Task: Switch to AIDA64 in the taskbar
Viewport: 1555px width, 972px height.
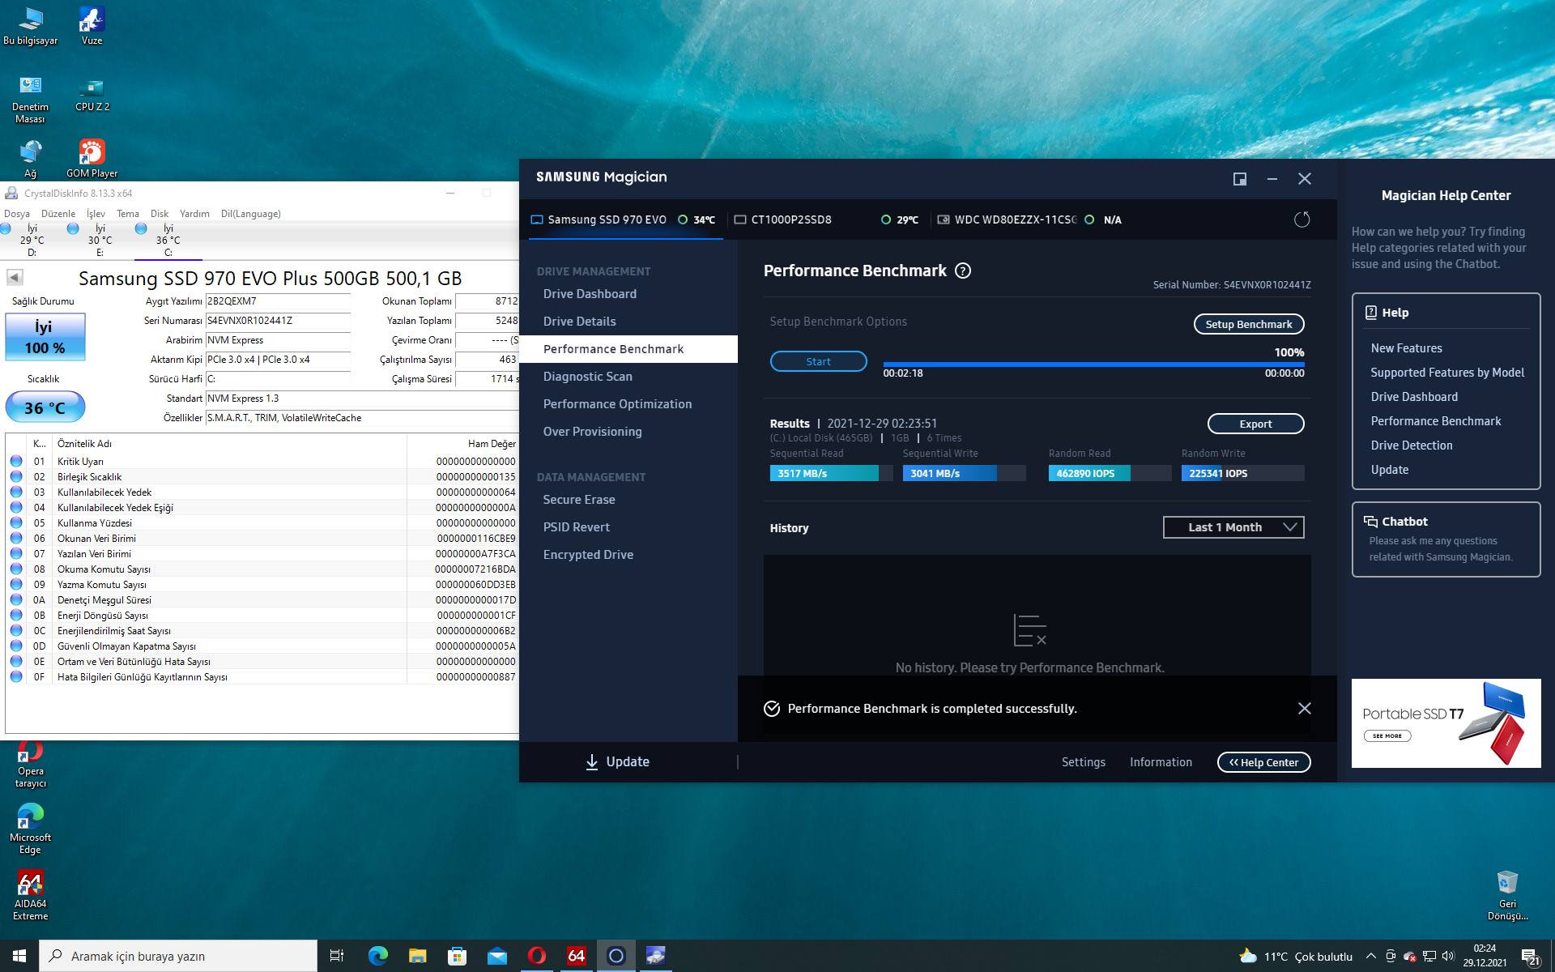Action: point(576,956)
